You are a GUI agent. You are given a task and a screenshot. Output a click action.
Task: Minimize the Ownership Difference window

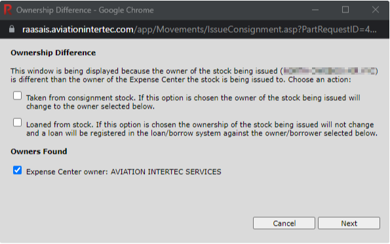point(315,10)
